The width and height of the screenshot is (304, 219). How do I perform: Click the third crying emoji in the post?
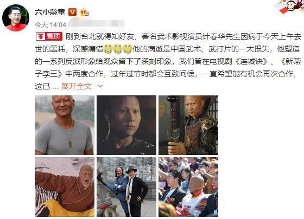click(x=128, y=49)
